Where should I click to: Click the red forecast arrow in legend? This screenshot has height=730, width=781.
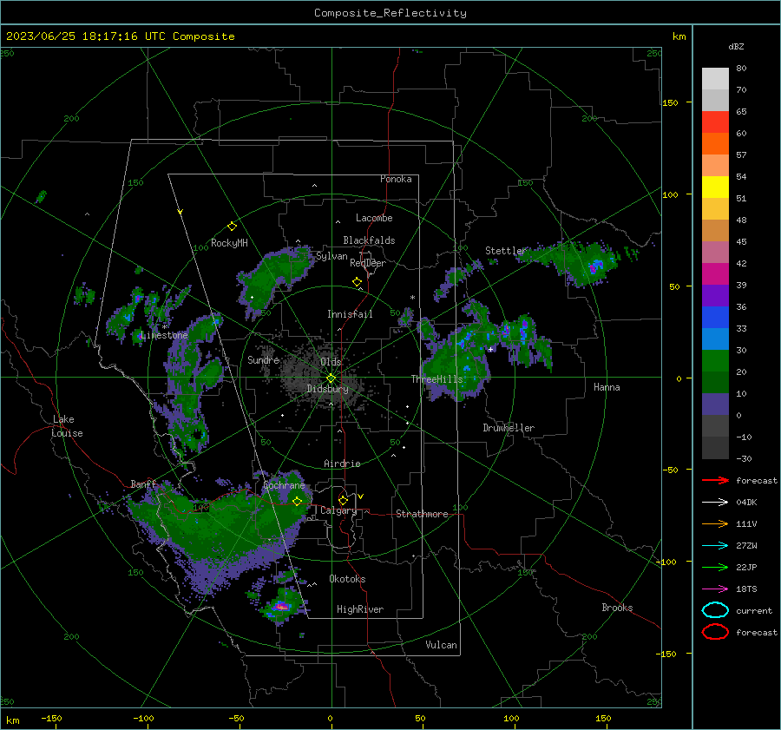(715, 480)
